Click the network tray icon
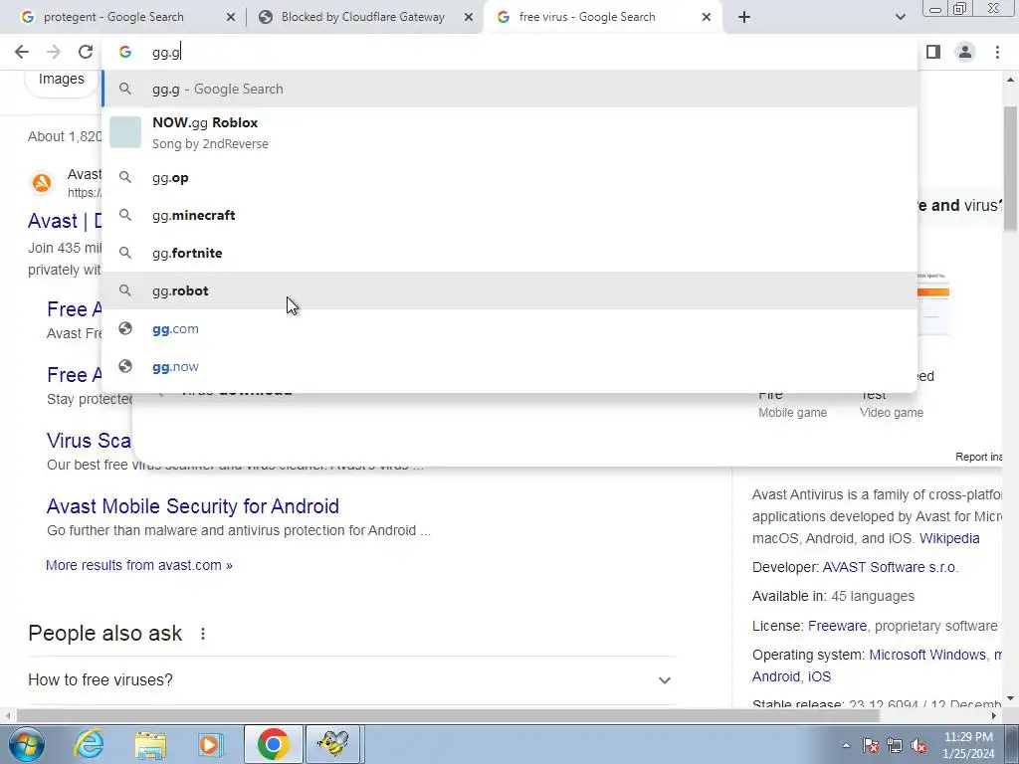Viewport: 1019px width, 764px height. 895,745
